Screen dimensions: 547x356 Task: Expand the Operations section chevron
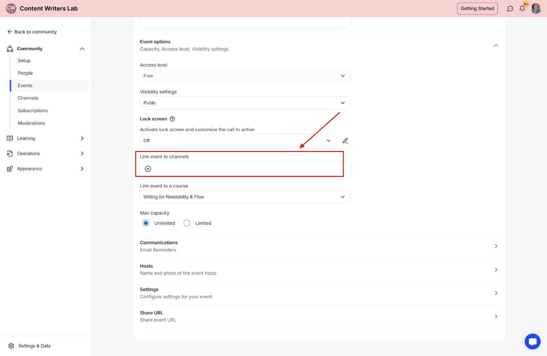point(82,154)
